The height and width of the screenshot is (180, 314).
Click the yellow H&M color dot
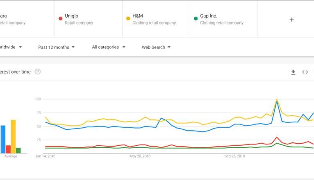pyautogui.click(x=128, y=18)
